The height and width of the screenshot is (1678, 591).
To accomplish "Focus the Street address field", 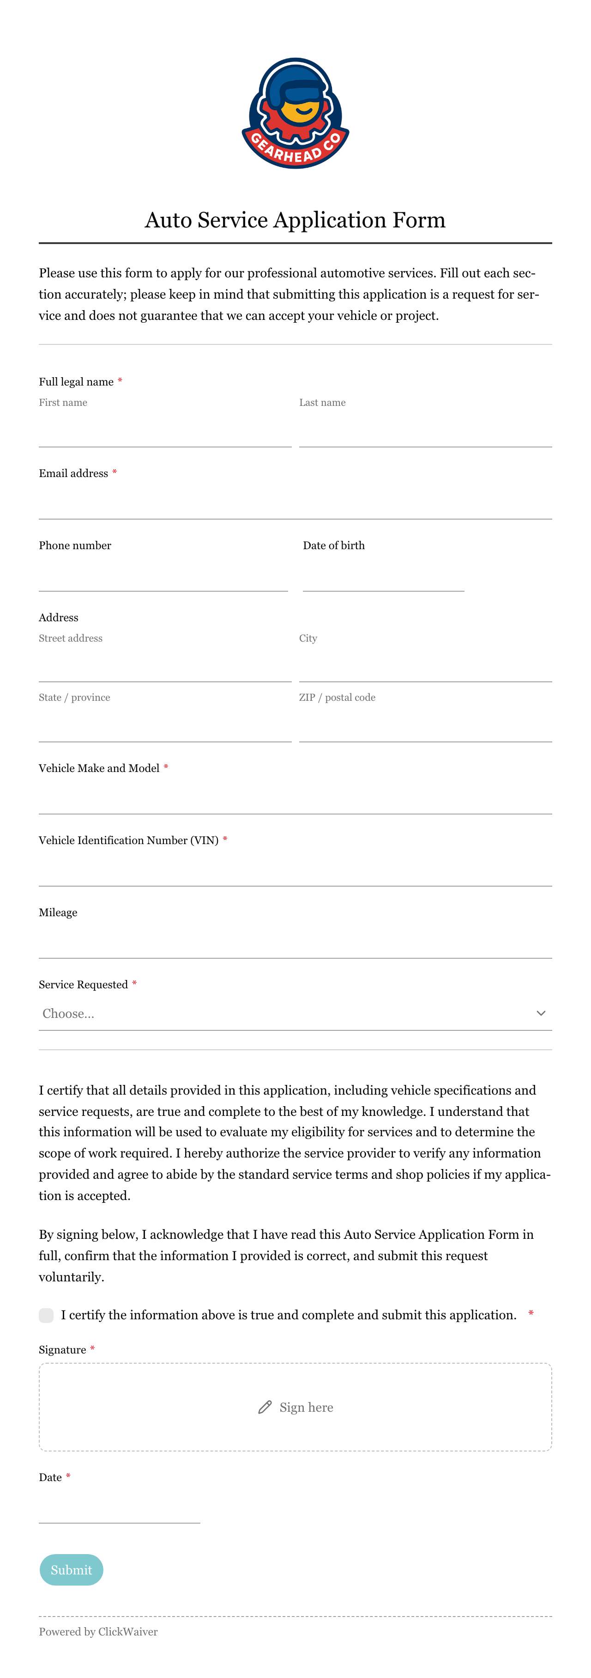I will pos(165,666).
